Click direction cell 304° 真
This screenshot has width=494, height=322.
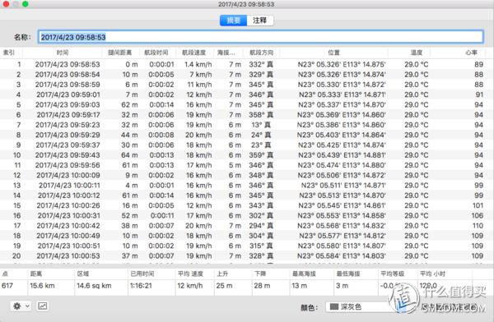point(261,236)
